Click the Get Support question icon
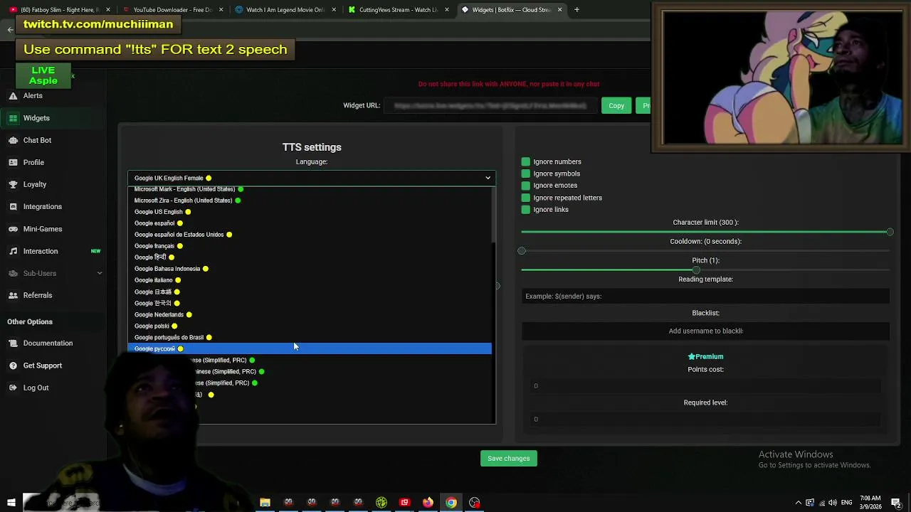Screen dimensions: 911x512 pos(14,366)
